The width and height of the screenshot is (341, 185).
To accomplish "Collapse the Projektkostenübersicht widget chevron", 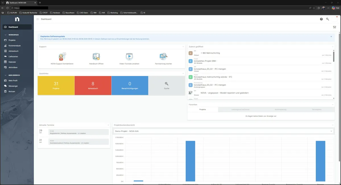I will point(332,125).
